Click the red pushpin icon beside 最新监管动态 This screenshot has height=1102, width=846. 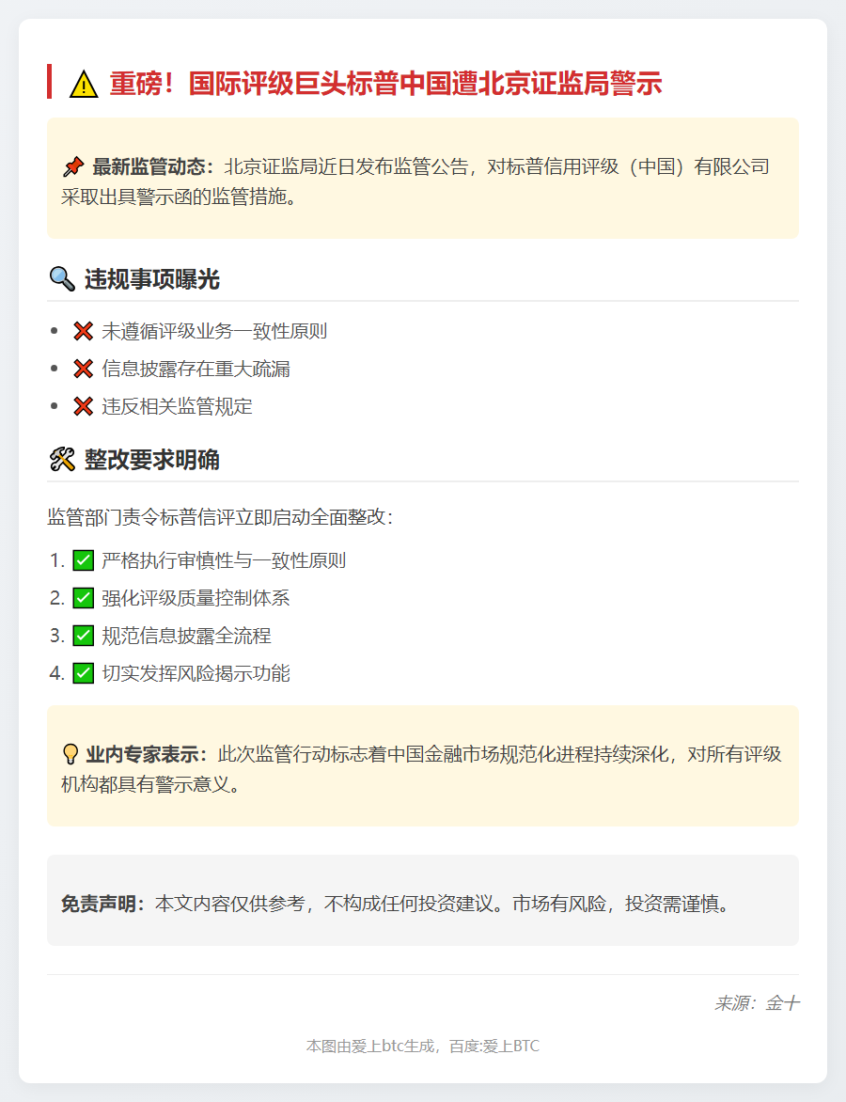point(72,167)
